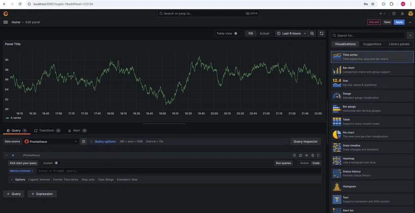Show query A help icon
This screenshot has width=415, height=213.
[x=294, y=155]
